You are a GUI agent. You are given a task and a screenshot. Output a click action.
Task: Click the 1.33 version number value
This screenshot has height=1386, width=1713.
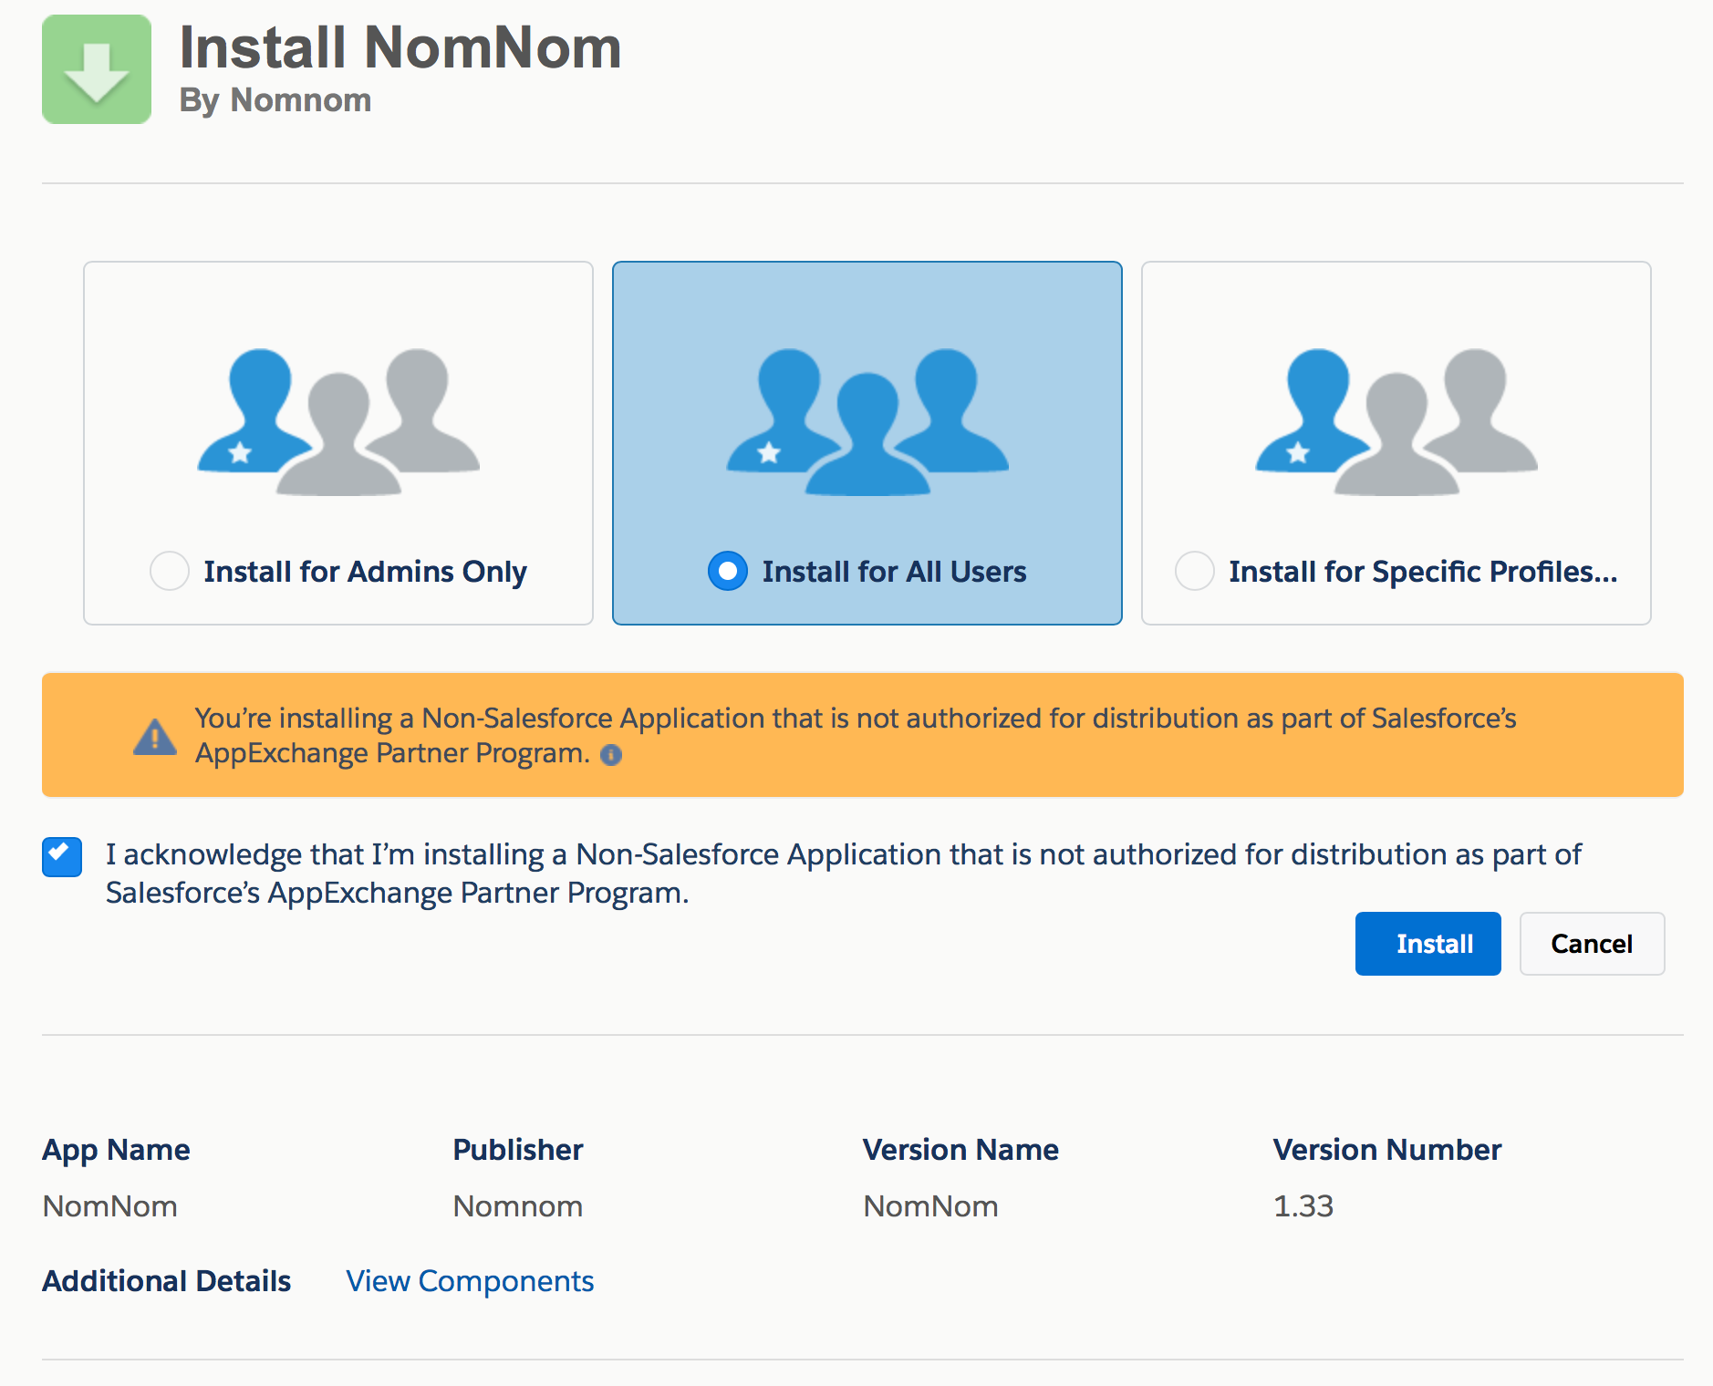[x=1303, y=1206]
